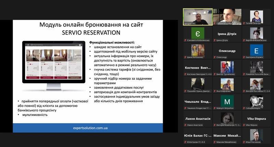
Task: Click muted mic icon beside Юлія Балан ГС-4-4
Action: click(185, 142)
